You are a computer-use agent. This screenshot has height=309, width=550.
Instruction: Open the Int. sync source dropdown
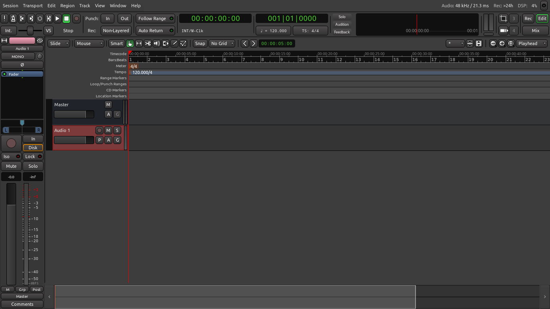[8, 31]
